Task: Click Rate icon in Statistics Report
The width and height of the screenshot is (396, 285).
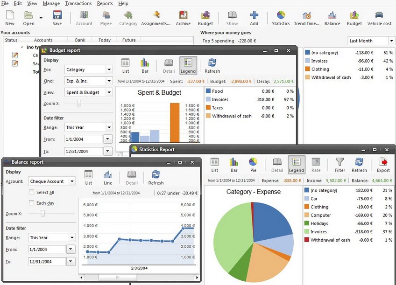Action: 316,162
